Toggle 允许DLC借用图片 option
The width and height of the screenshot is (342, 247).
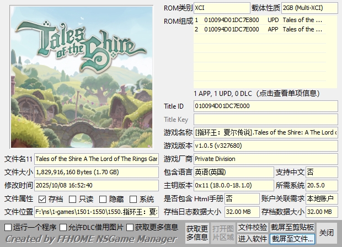click(x=63, y=227)
